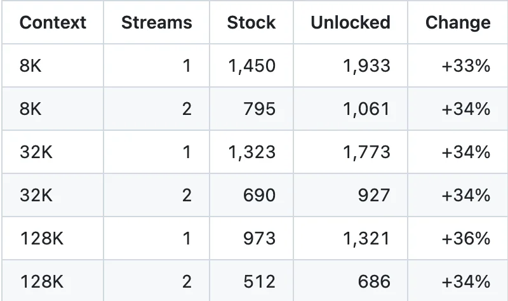Viewport: 508px width, 301px height.
Task: Click the Stock column header
Action: click(251, 23)
